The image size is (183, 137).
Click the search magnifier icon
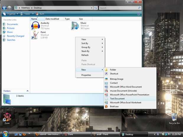(139, 8)
